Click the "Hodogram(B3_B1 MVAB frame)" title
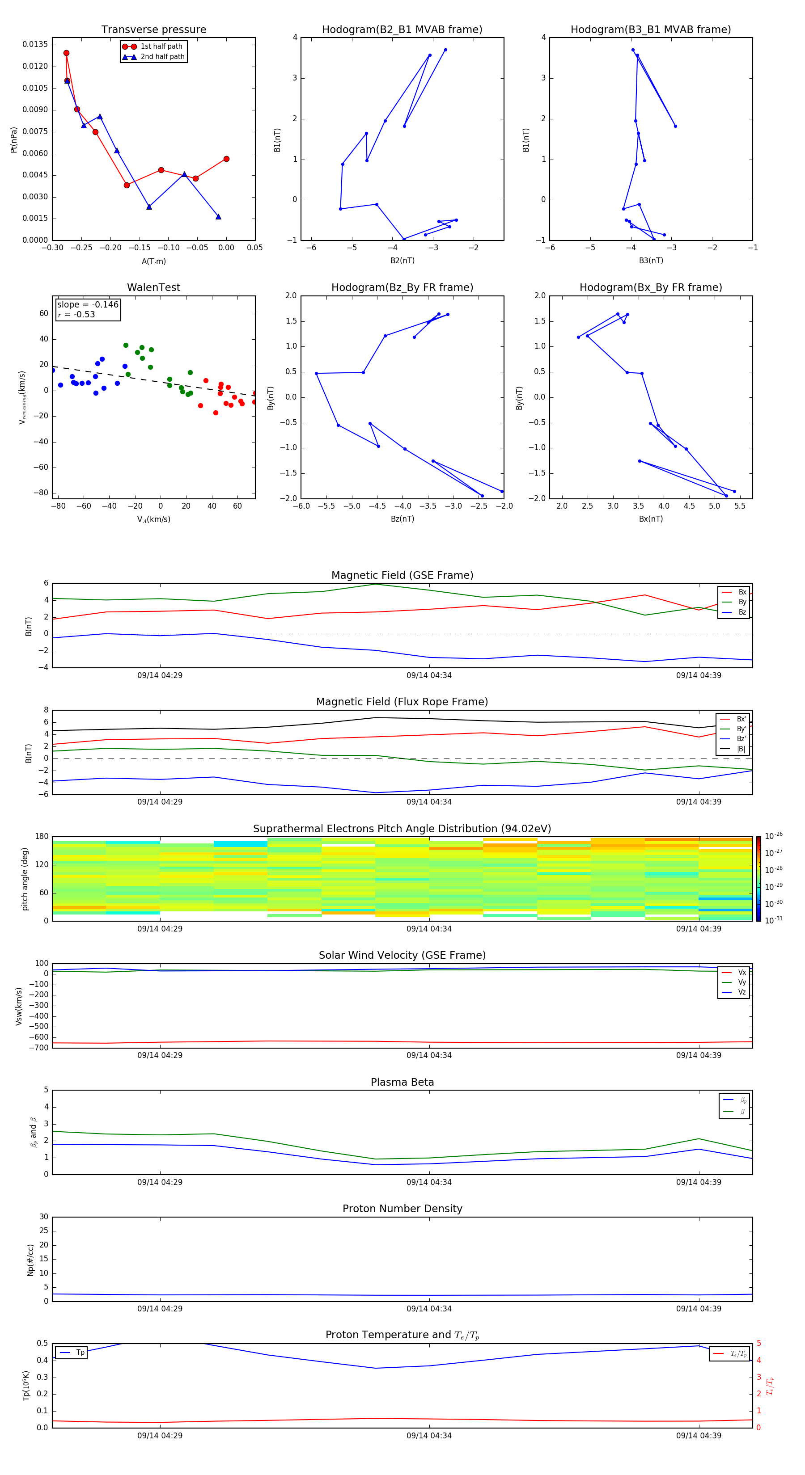This screenshot has height=1475, width=805. (x=651, y=30)
